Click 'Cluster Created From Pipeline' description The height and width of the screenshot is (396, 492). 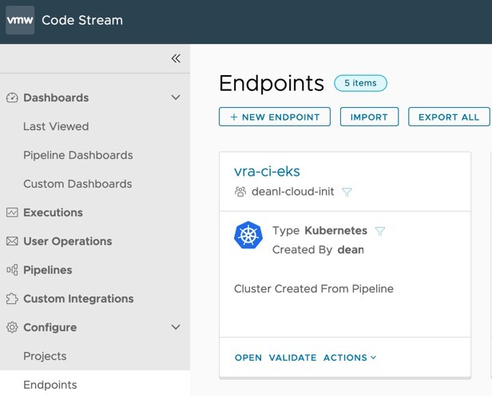coord(314,289)
